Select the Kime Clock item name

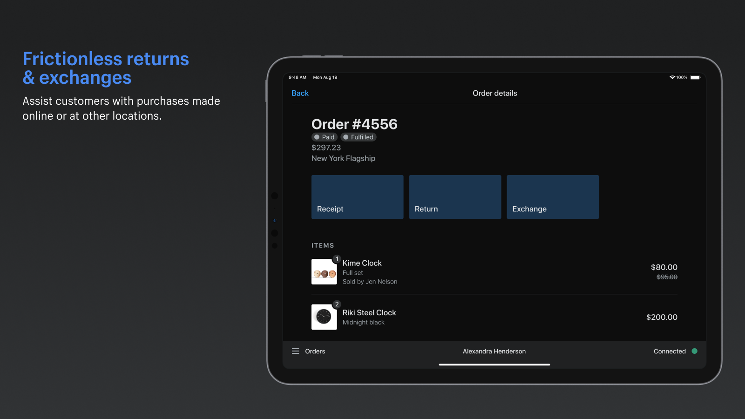pyautogui.click(x=362, y=263)
